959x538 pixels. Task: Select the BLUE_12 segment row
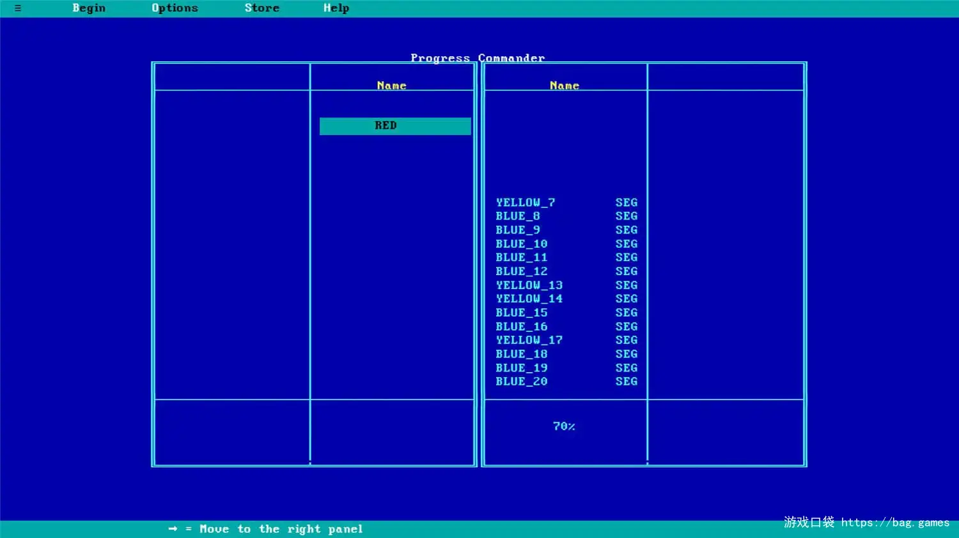(x=566, y=271)
